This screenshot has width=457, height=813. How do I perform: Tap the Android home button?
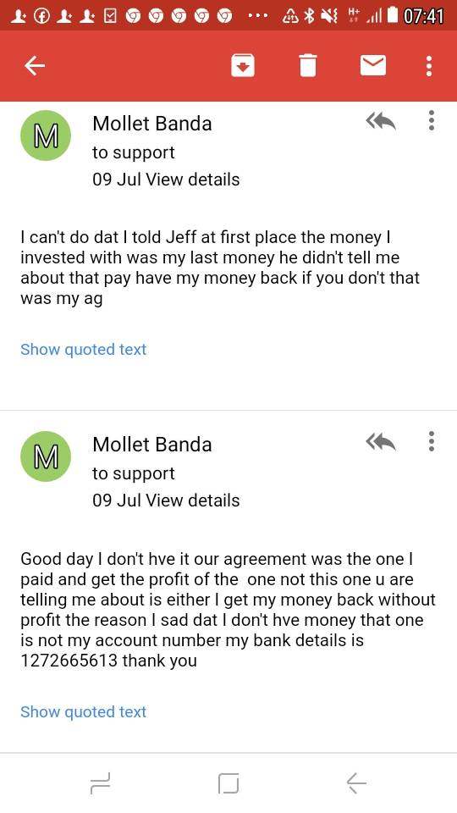pos(228,783)
